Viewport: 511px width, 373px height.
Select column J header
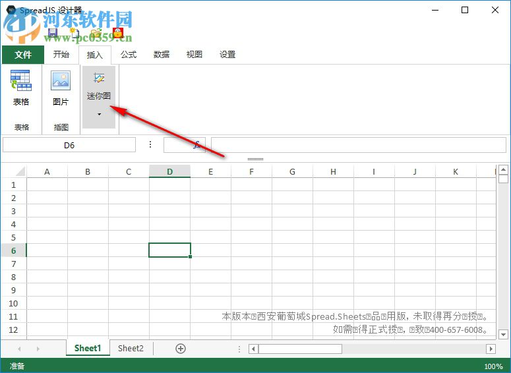415,172
